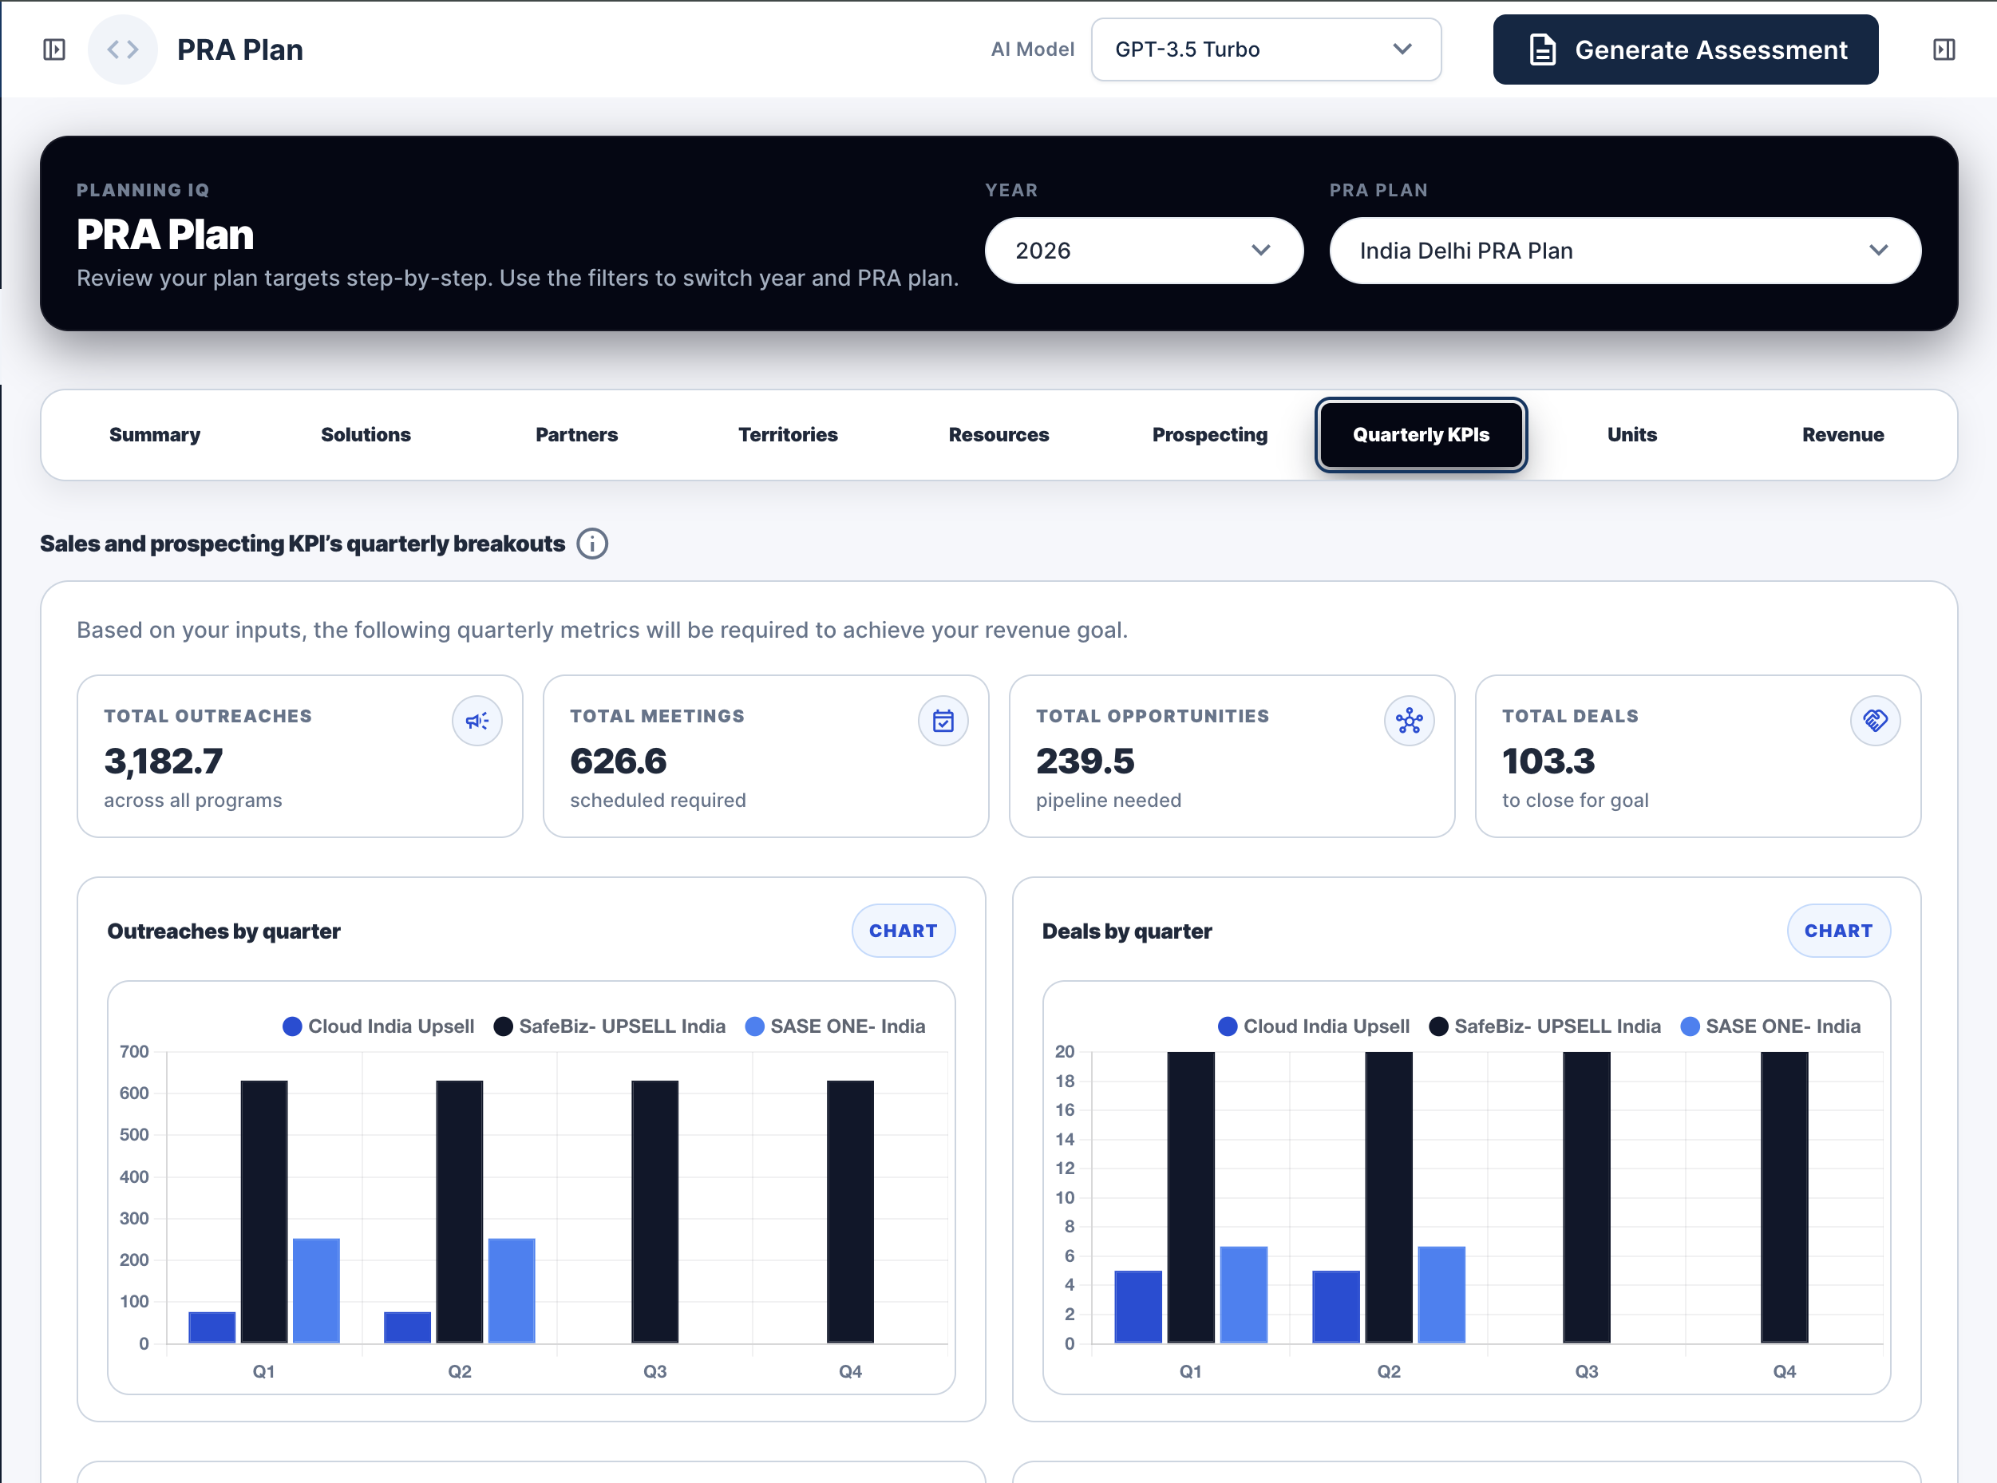Toggle Cloud India Upsell legend in Outreaches chart

[x=378, y=1026]
